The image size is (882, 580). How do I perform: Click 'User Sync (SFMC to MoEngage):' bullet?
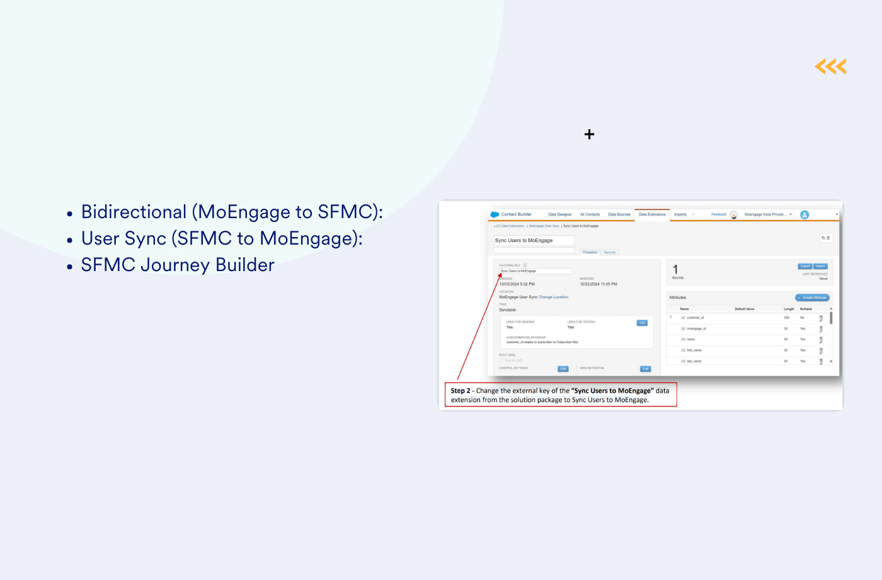click(x=222, y=238)
